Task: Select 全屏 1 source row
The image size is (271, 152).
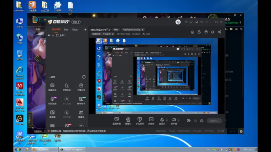Action: pos(66,35)
